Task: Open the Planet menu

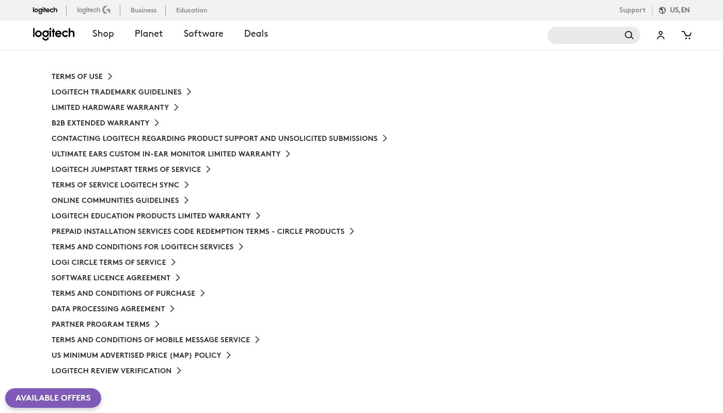Action: point(149,34)
